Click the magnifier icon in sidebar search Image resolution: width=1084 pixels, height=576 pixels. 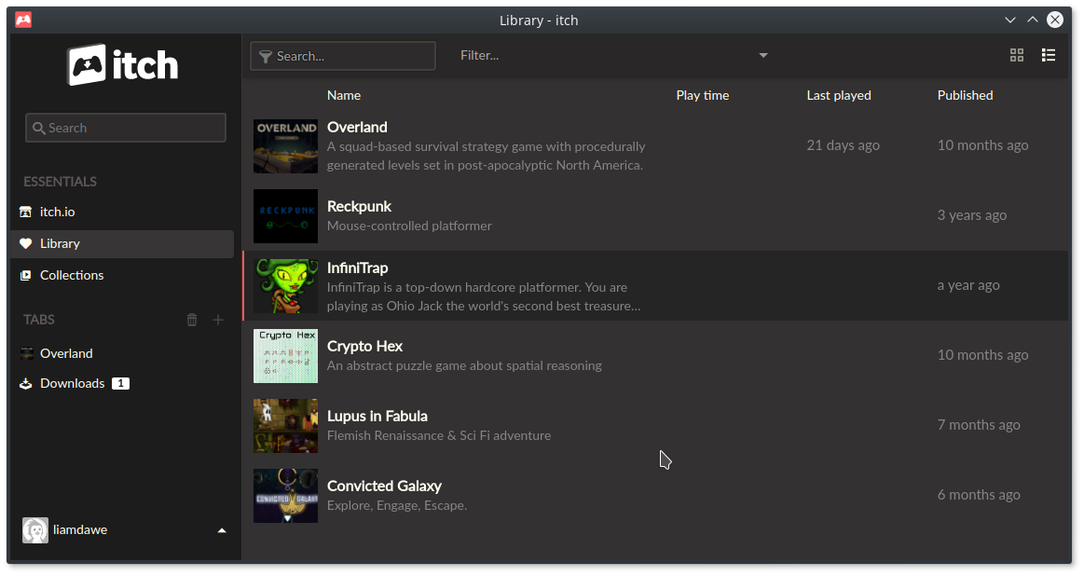coord(39,128)
